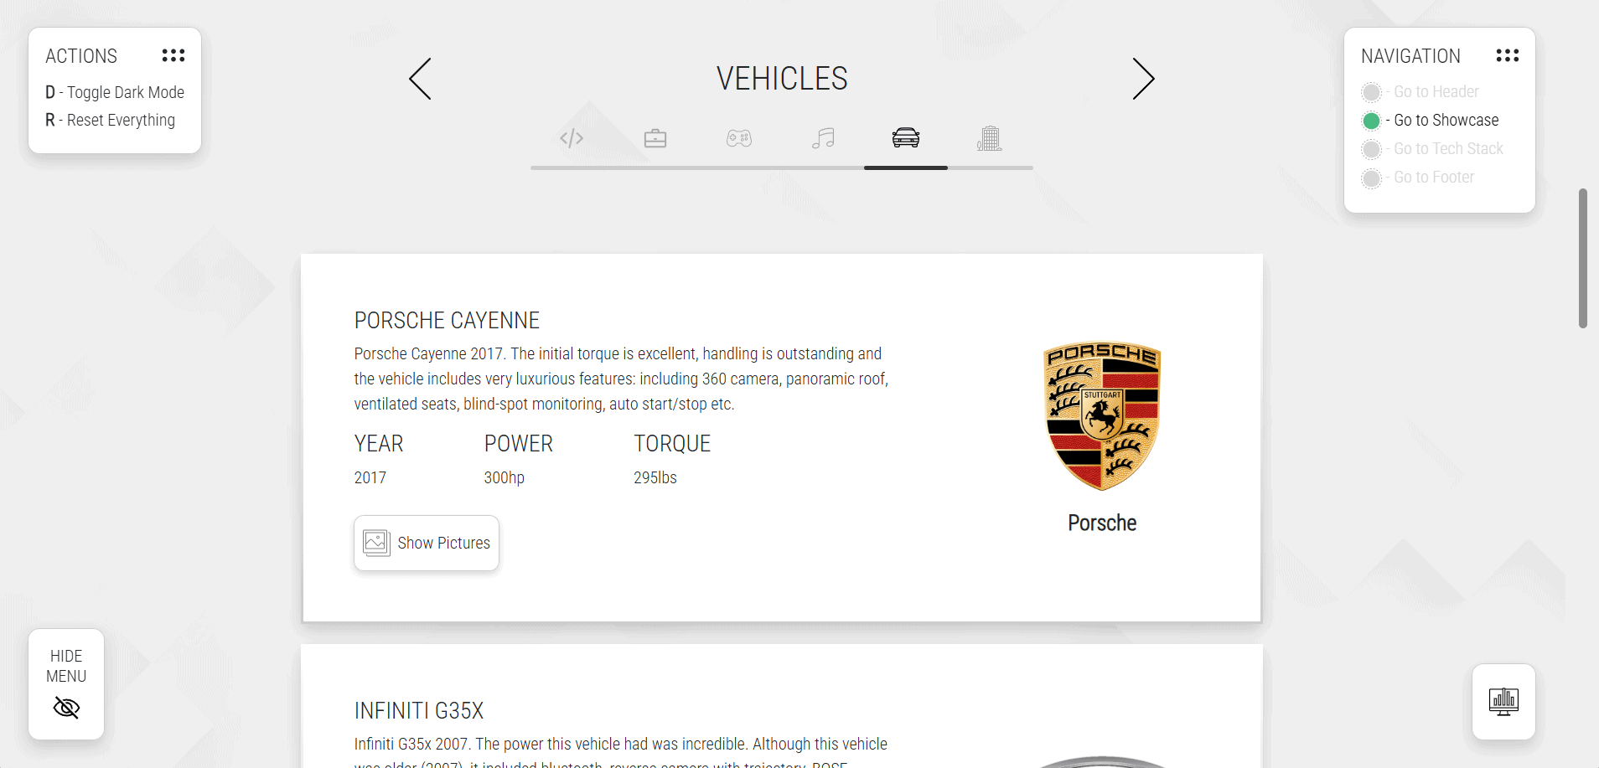Click the left arrow to view previous section
1599x768 pixels.
pyautogui.click(x=420, y=78)
